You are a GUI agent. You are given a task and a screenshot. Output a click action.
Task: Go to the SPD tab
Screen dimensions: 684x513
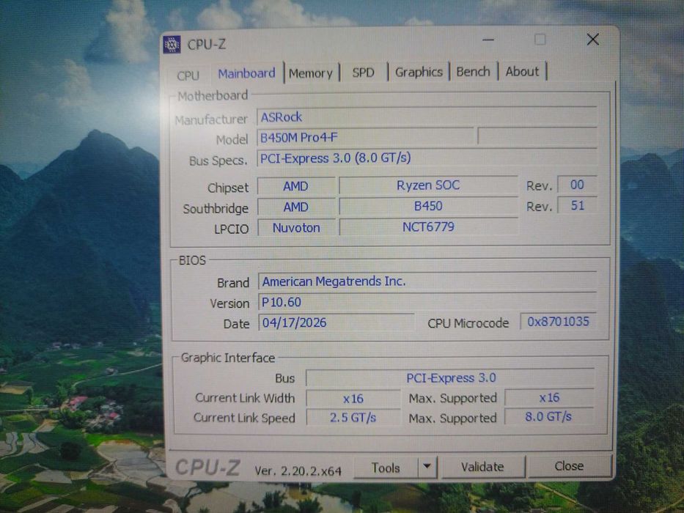pyautogui.click(x=363, y=73)
